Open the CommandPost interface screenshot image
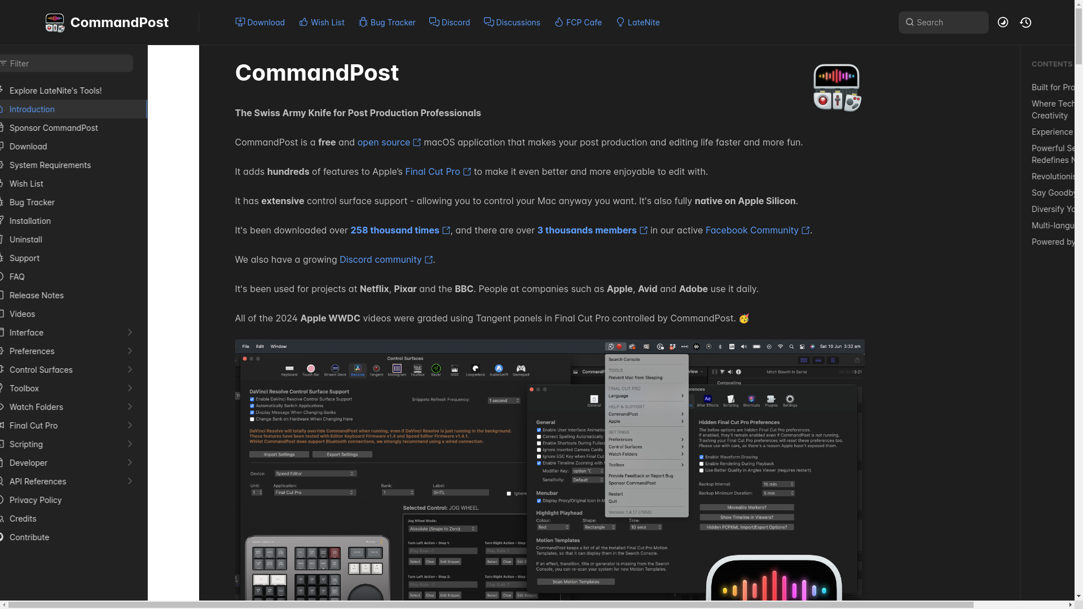This screenshot has height=609, width=1083. point(549,470)
